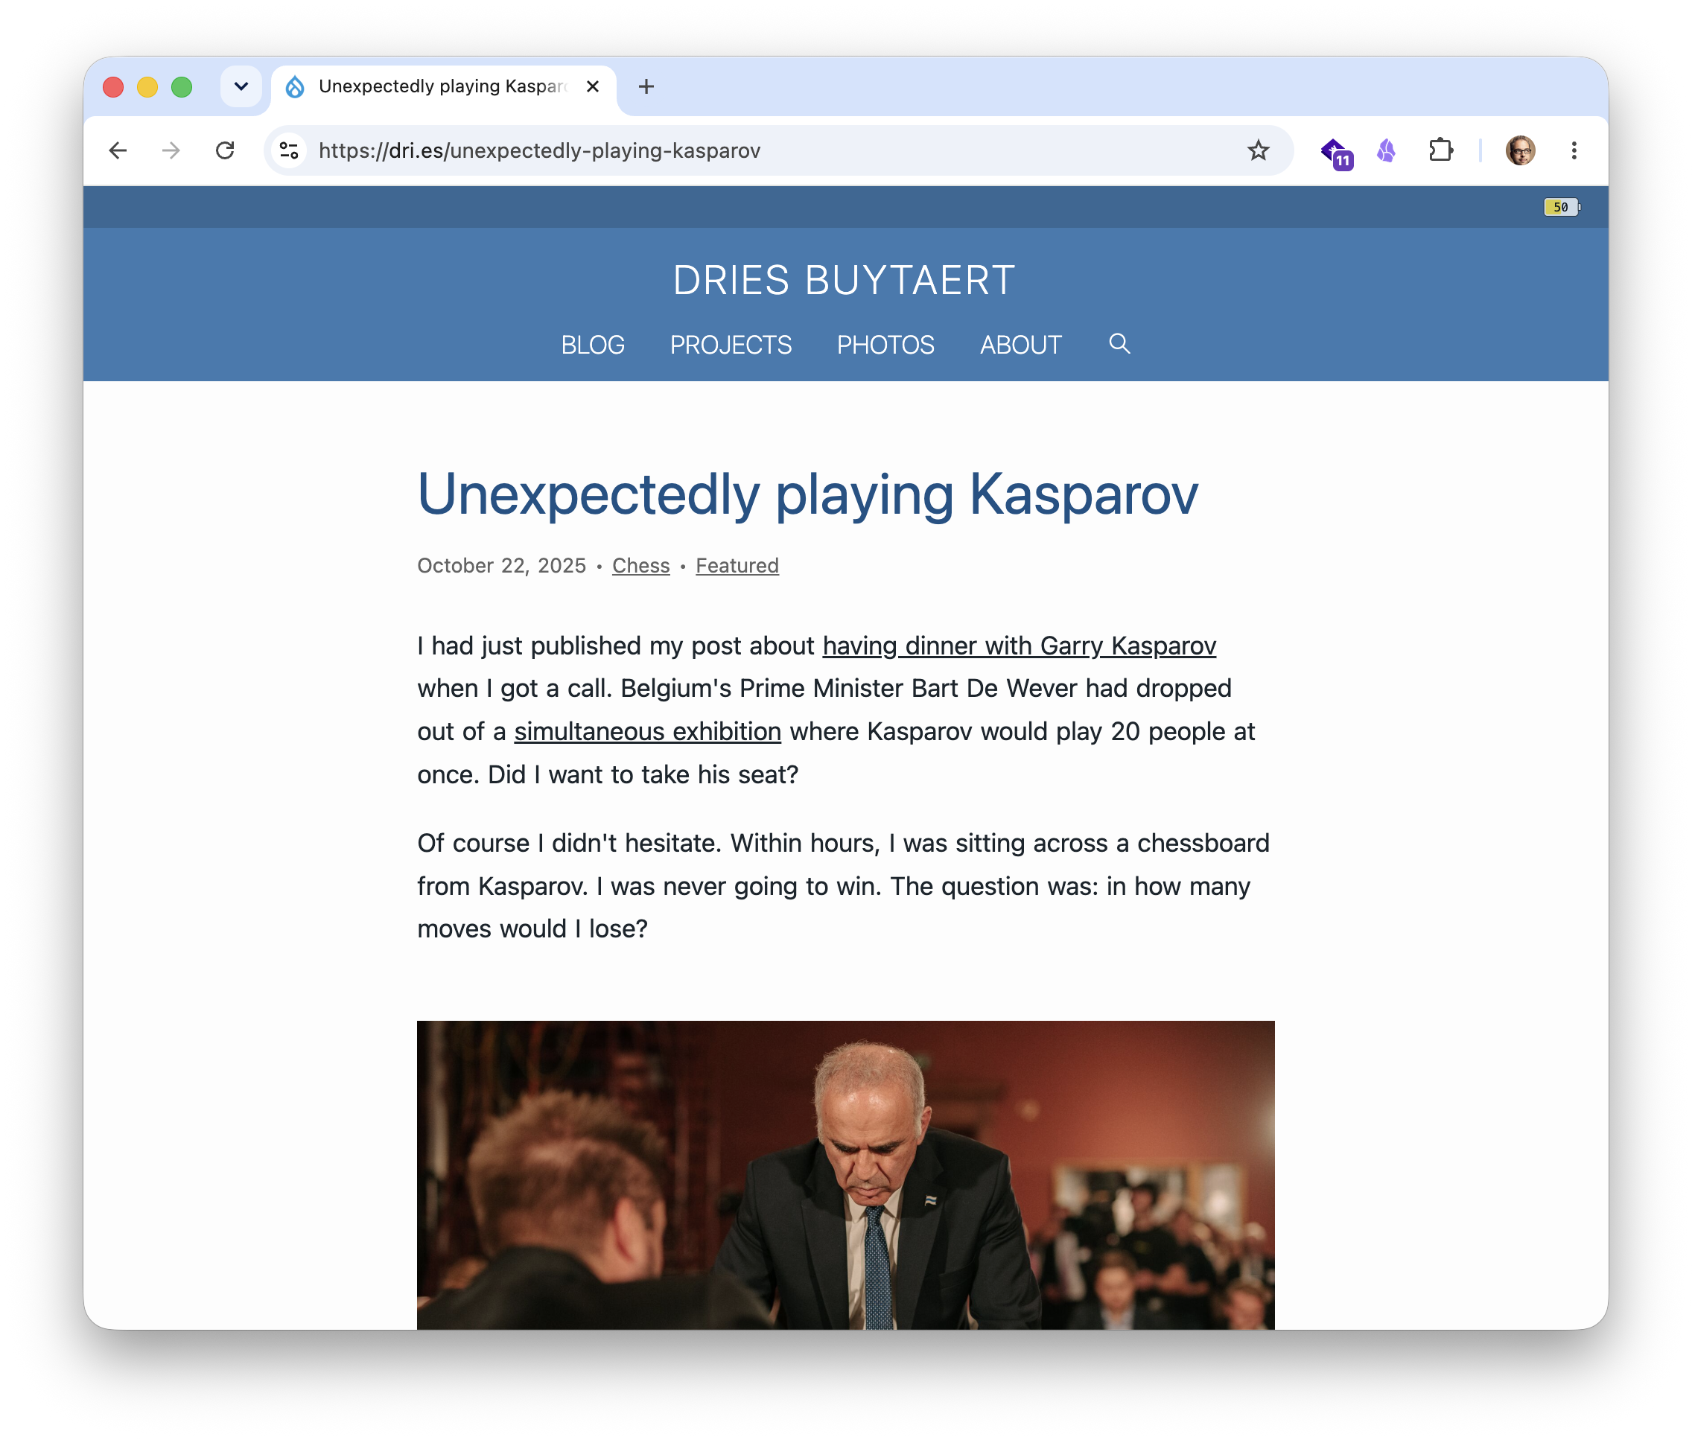Click the Kasparov photo in the article
Image resolution: width=1692 pixels, height=1440 pixels.
pyautogui.click(x=845, y=1175)
